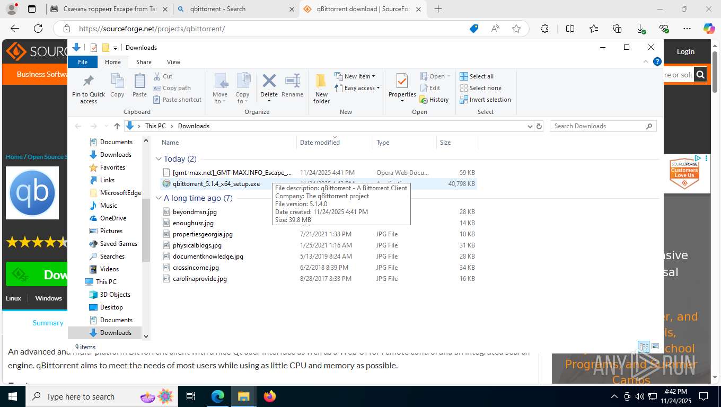721x407 pixels.
Task: Open the Move to menu
Action: pos(220,89)
